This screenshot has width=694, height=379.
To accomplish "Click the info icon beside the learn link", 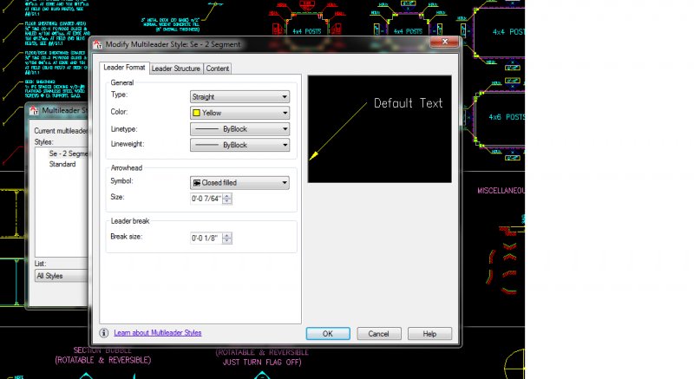I will [x=103, y=333].
